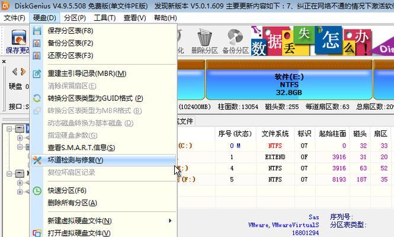Select the second disk node icon in tree

(x=20, y=174)
